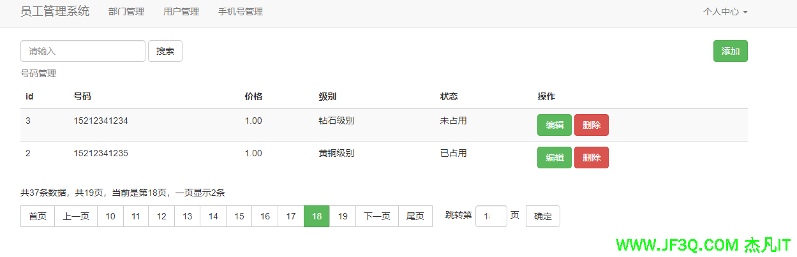
Task: Click the 员工管理系统 brand link
Action: click(x=55, y=11)
